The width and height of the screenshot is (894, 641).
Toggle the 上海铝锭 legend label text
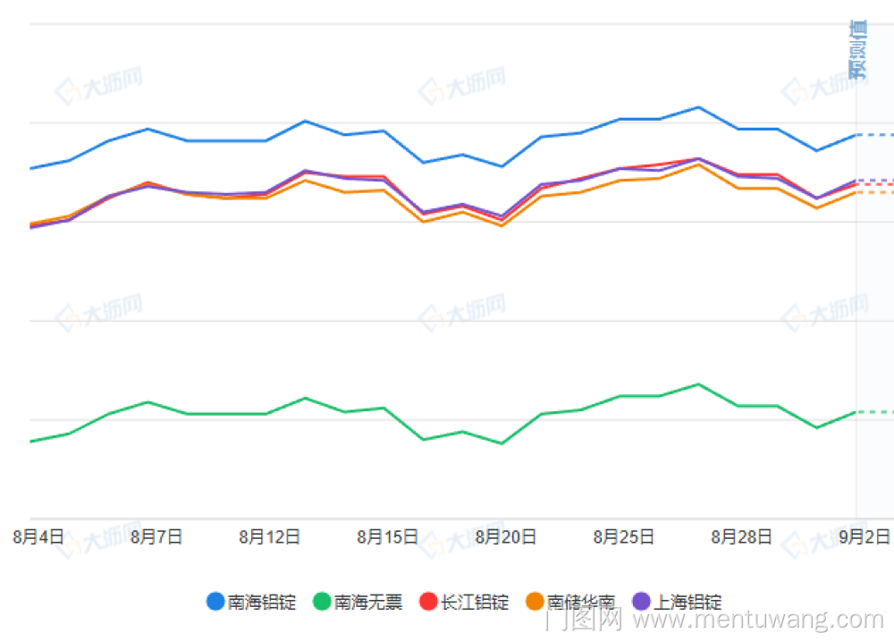pyautogui.click(x=687, y=602)
